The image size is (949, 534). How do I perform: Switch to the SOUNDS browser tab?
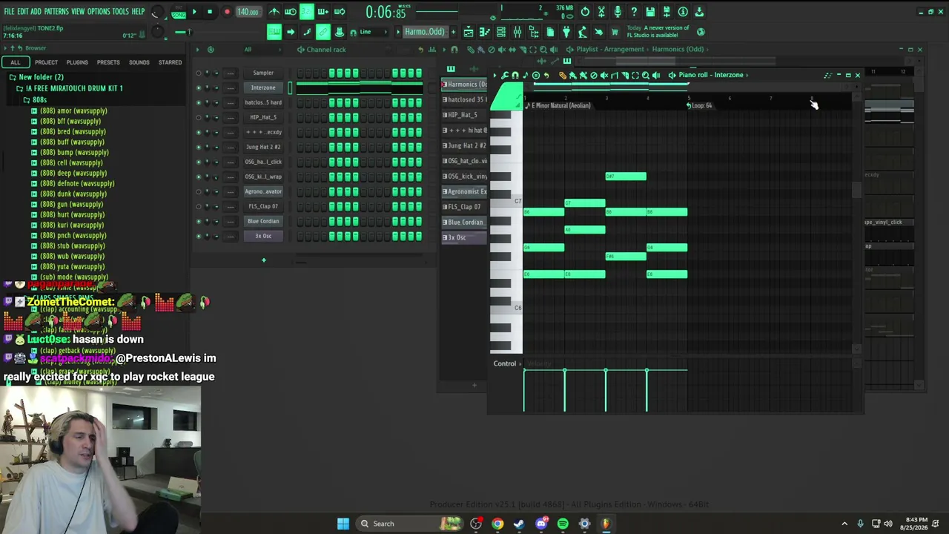point(139,62)
